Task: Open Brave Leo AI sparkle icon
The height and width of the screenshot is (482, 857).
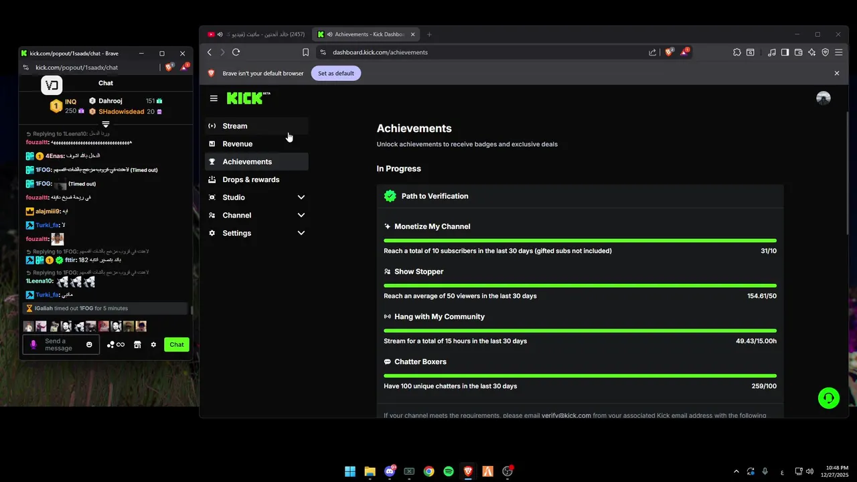Action: click(812, 52)
